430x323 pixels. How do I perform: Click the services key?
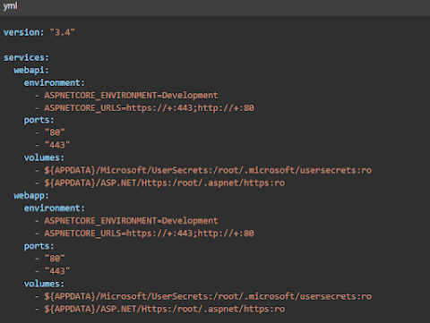(26, 57)
